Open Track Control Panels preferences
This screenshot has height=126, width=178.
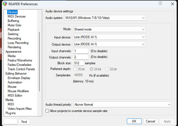coord(21,69)
